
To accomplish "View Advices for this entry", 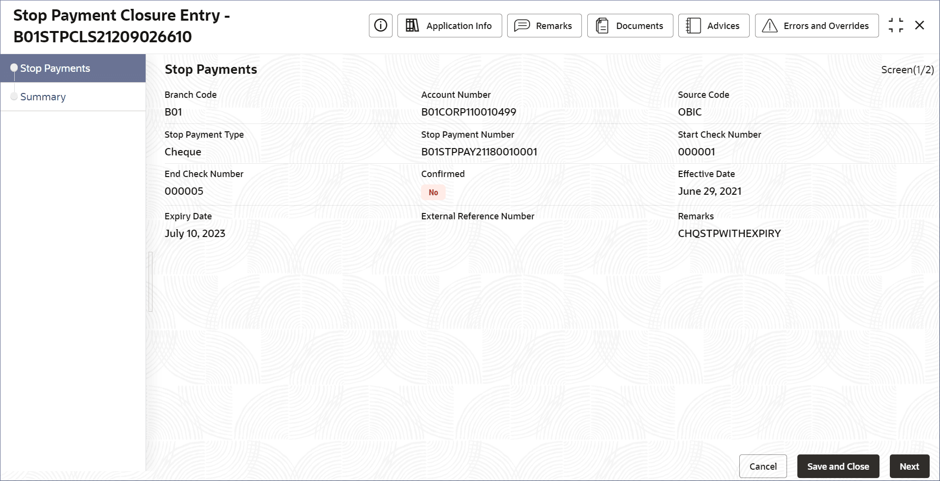I will [x=714, y=26].
